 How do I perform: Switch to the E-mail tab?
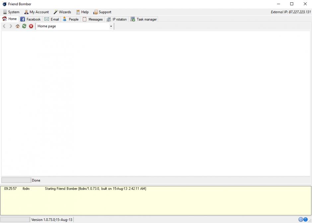tap(51, 19)
